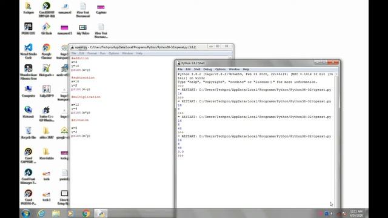
Task: Select the Tally ERP 9 desktop shortcut
Action: click(x=47, y=91)
